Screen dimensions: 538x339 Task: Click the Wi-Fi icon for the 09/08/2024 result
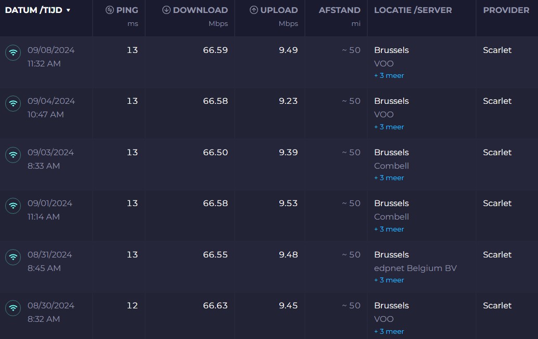13,52
